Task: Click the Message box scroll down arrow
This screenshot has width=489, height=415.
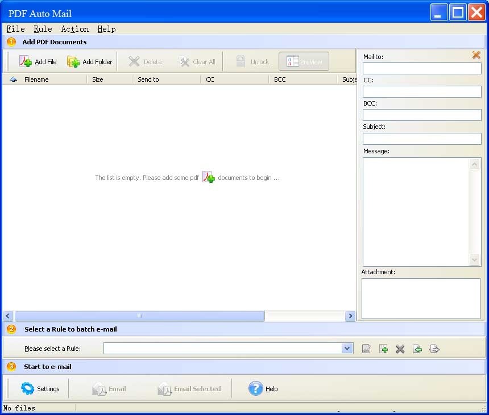Action: (x=474, y=259)
